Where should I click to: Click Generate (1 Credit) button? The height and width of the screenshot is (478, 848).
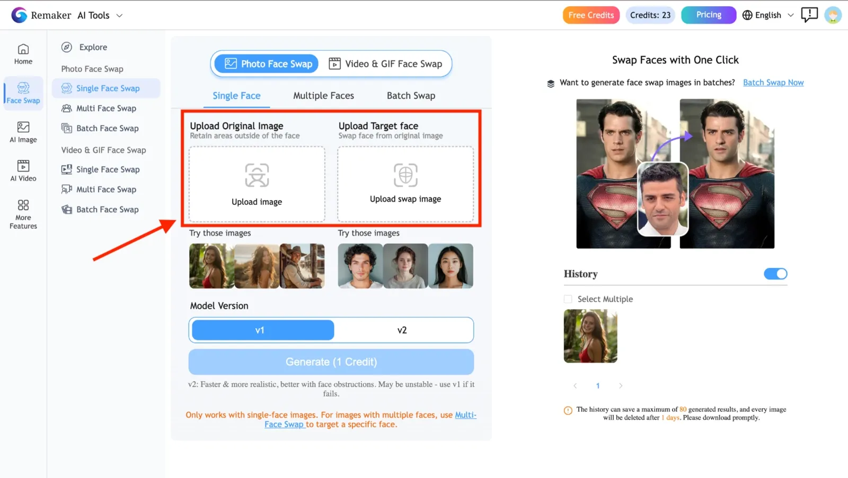[331, 362]
